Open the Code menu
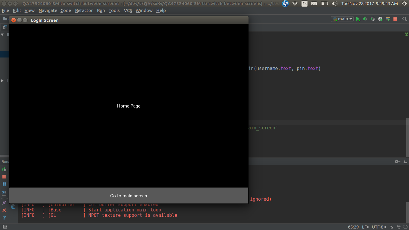The width and height of the screenshot is (409, 230). coord(66,10)
